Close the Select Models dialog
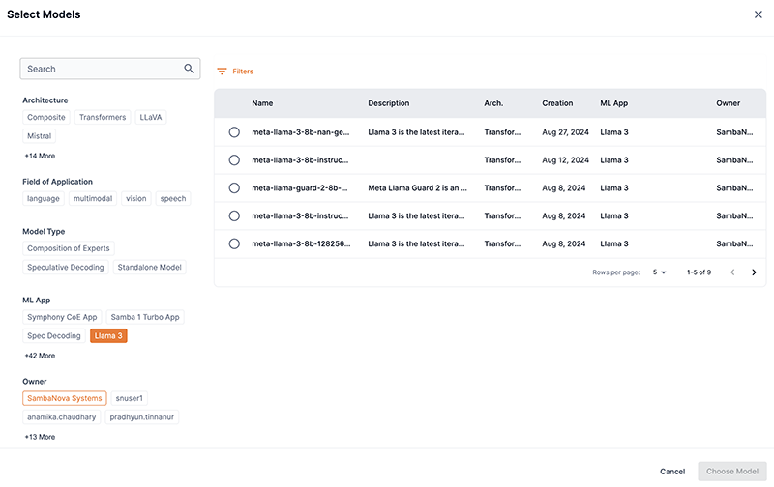This screenshot has height=487, width=774. tap(758, 14)
